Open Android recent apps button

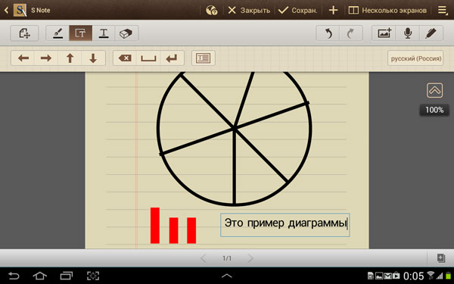(67, 276)
